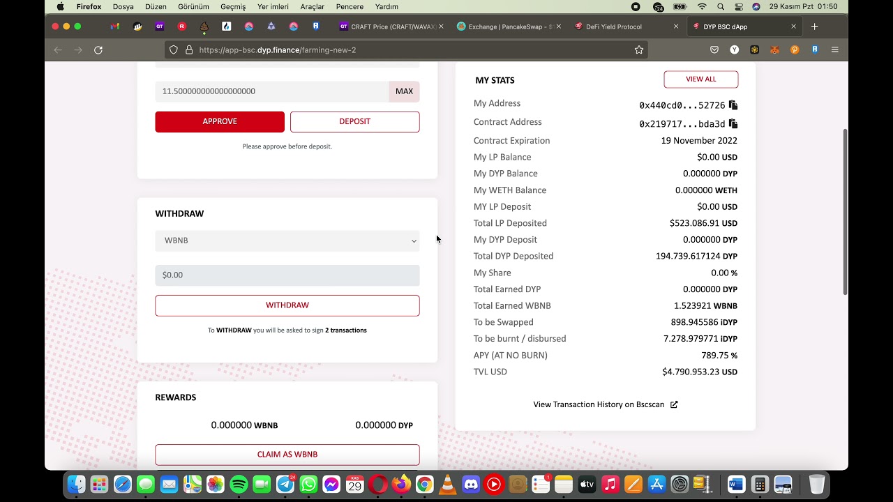893x502 pixels.
Task: Click the DEPOSIT button
Action: coord(355,121)
